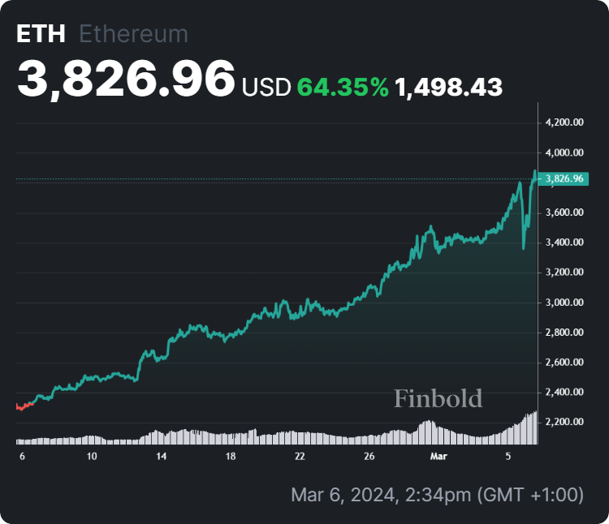Viewport: 609px width, 524px height.
Task: Select date 26 on the time axis
Action: coord(369,457)
